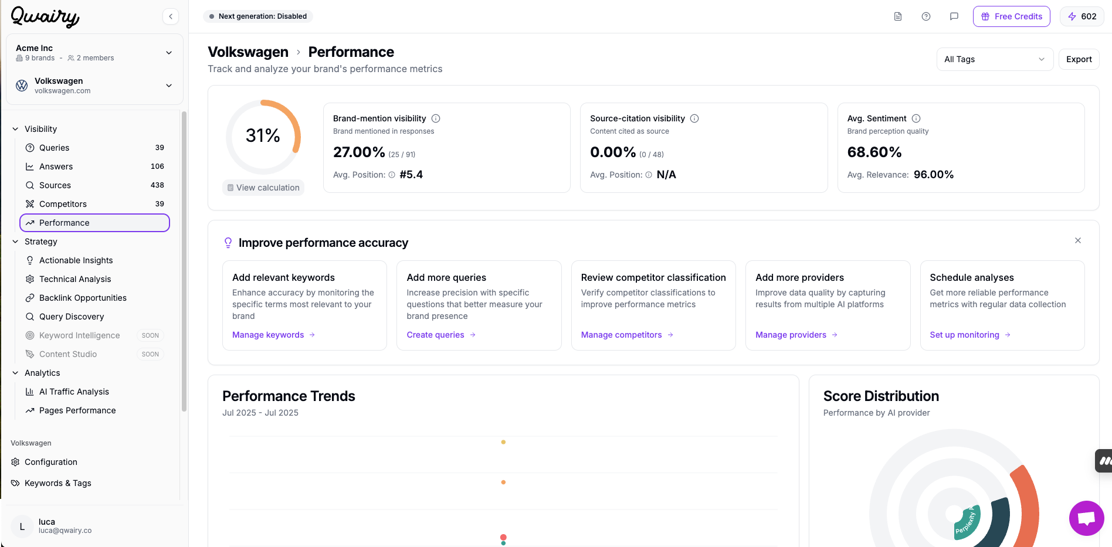Close the Improve performance accuracy panel
Screen dimensions: 1112x547
[1078, 240]
